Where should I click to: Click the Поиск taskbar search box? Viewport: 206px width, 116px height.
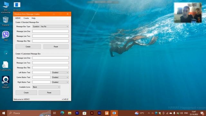(29, 113)
